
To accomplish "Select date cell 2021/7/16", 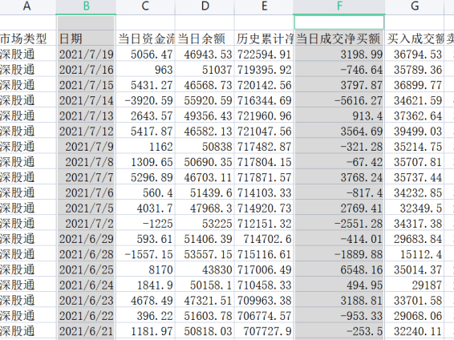I will (x=86, y=70).
